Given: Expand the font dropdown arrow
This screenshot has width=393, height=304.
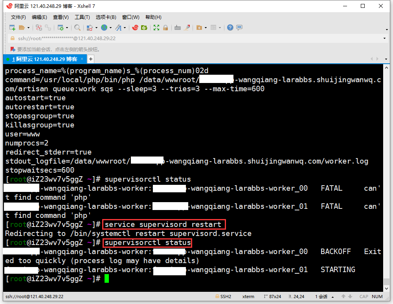Looking at the screenshot, I should pos(125,28).
